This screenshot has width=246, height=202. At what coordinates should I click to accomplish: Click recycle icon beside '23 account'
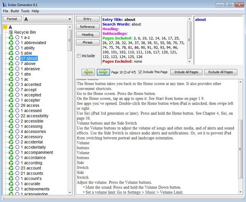coord(11,168)
